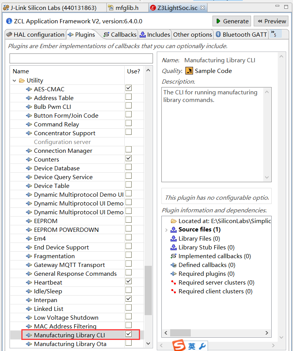Click the Z3LightSoc.isc red E icon
This screenshot has height=351, width=293.
(x=153, y=8)
